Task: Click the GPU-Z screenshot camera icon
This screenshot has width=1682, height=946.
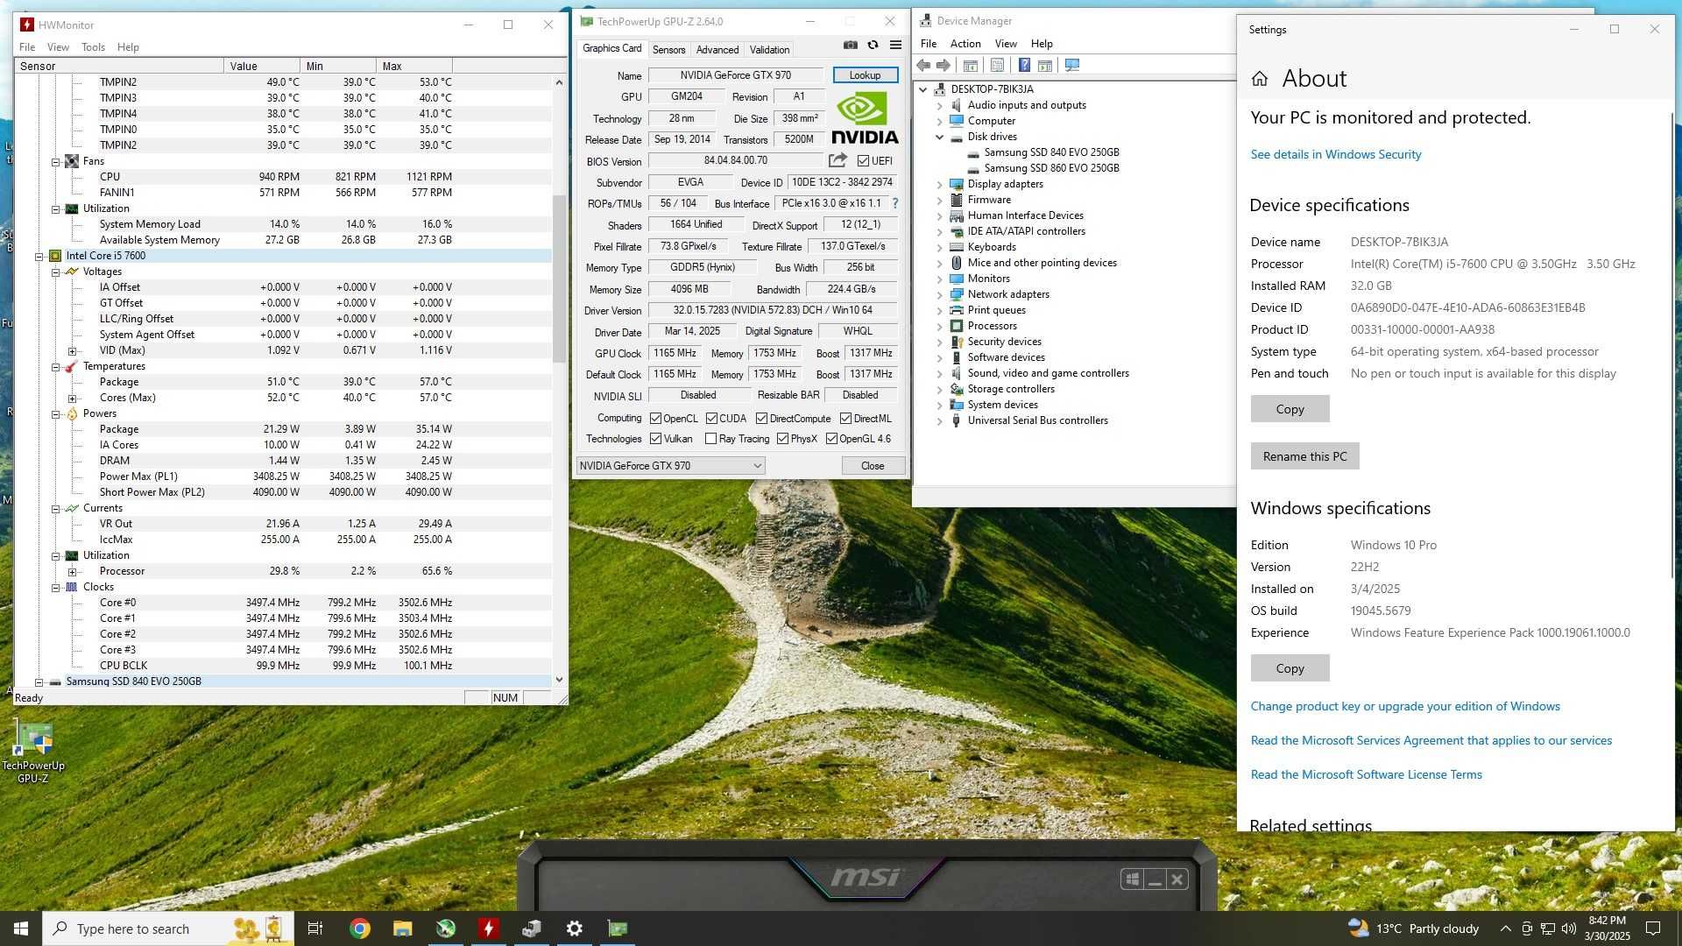Action: (850, 46)
